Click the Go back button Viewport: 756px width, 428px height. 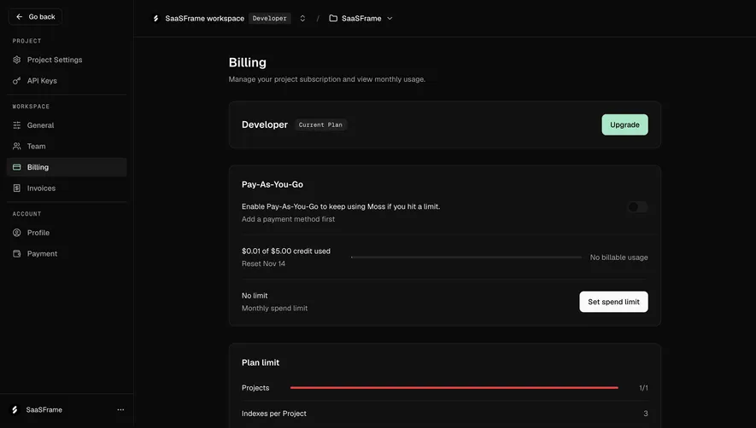[35, 17]
